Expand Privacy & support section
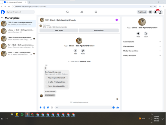Viewport: 166px width, 125px height. 142,55
